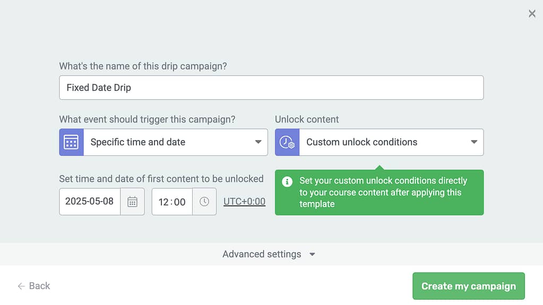Focus the Fixed Date Drip name field
The image size is (543, 305).
pos(271,88)
